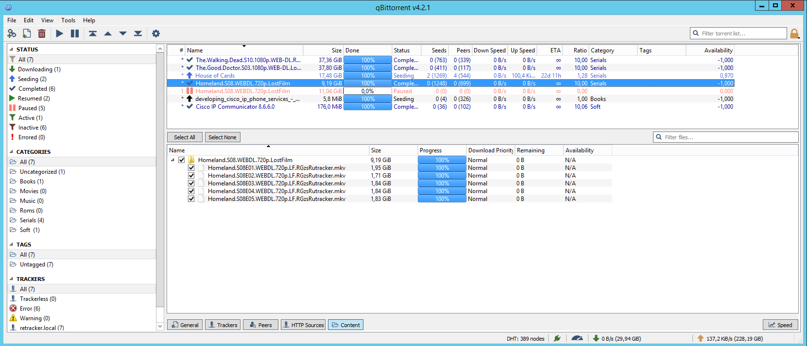Add torrent file icon in toolbar
This screenshot has height=346, width=807.
pyautogui.click(x=27, y=33)
